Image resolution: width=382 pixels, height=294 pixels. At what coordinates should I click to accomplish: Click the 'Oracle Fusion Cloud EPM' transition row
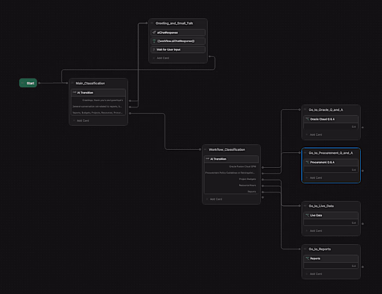pos(231,166)
